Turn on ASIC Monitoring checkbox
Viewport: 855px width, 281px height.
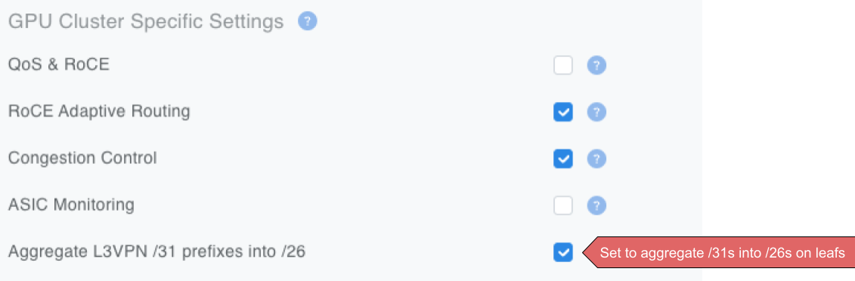[563, 206]
